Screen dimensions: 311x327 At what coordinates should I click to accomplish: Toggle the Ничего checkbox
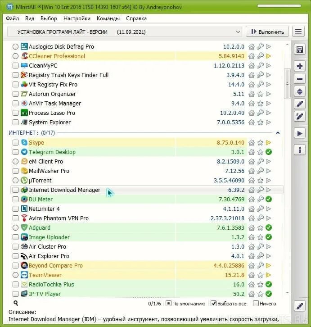(256, 304)
